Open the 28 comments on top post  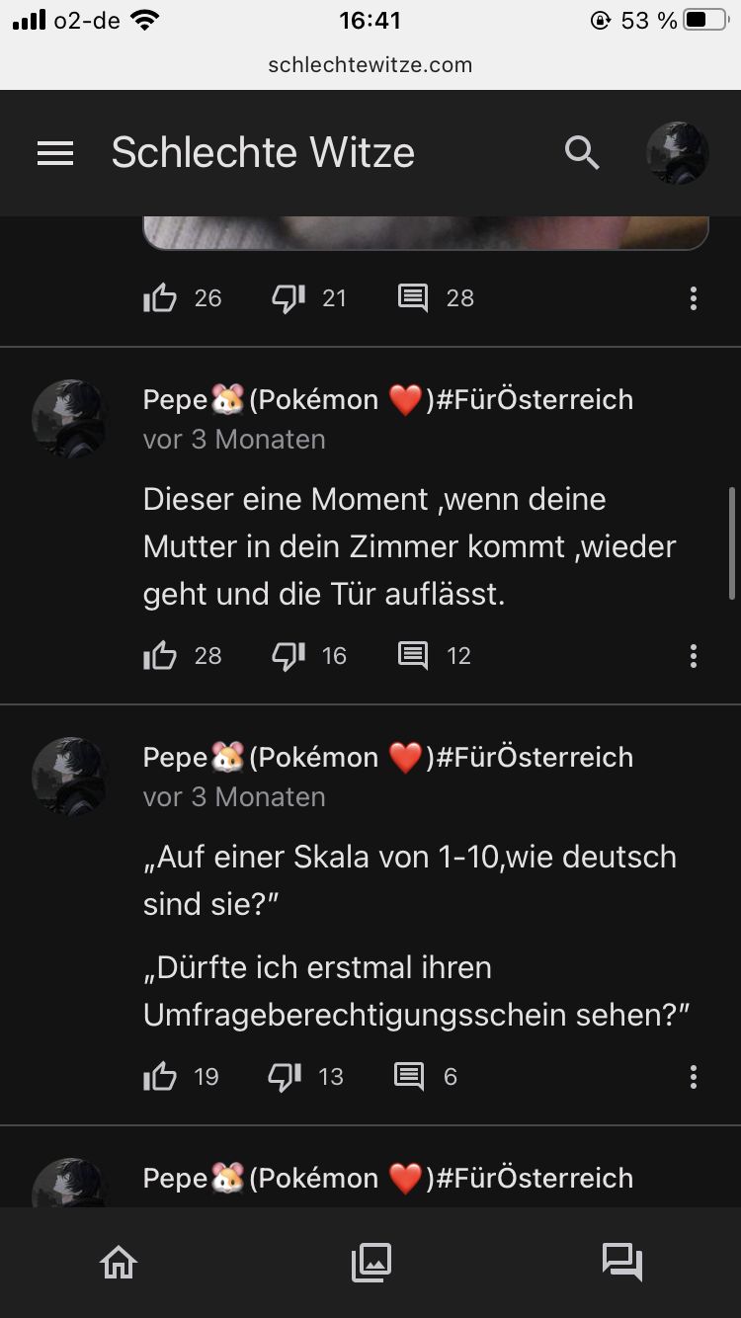pos(413,298)
